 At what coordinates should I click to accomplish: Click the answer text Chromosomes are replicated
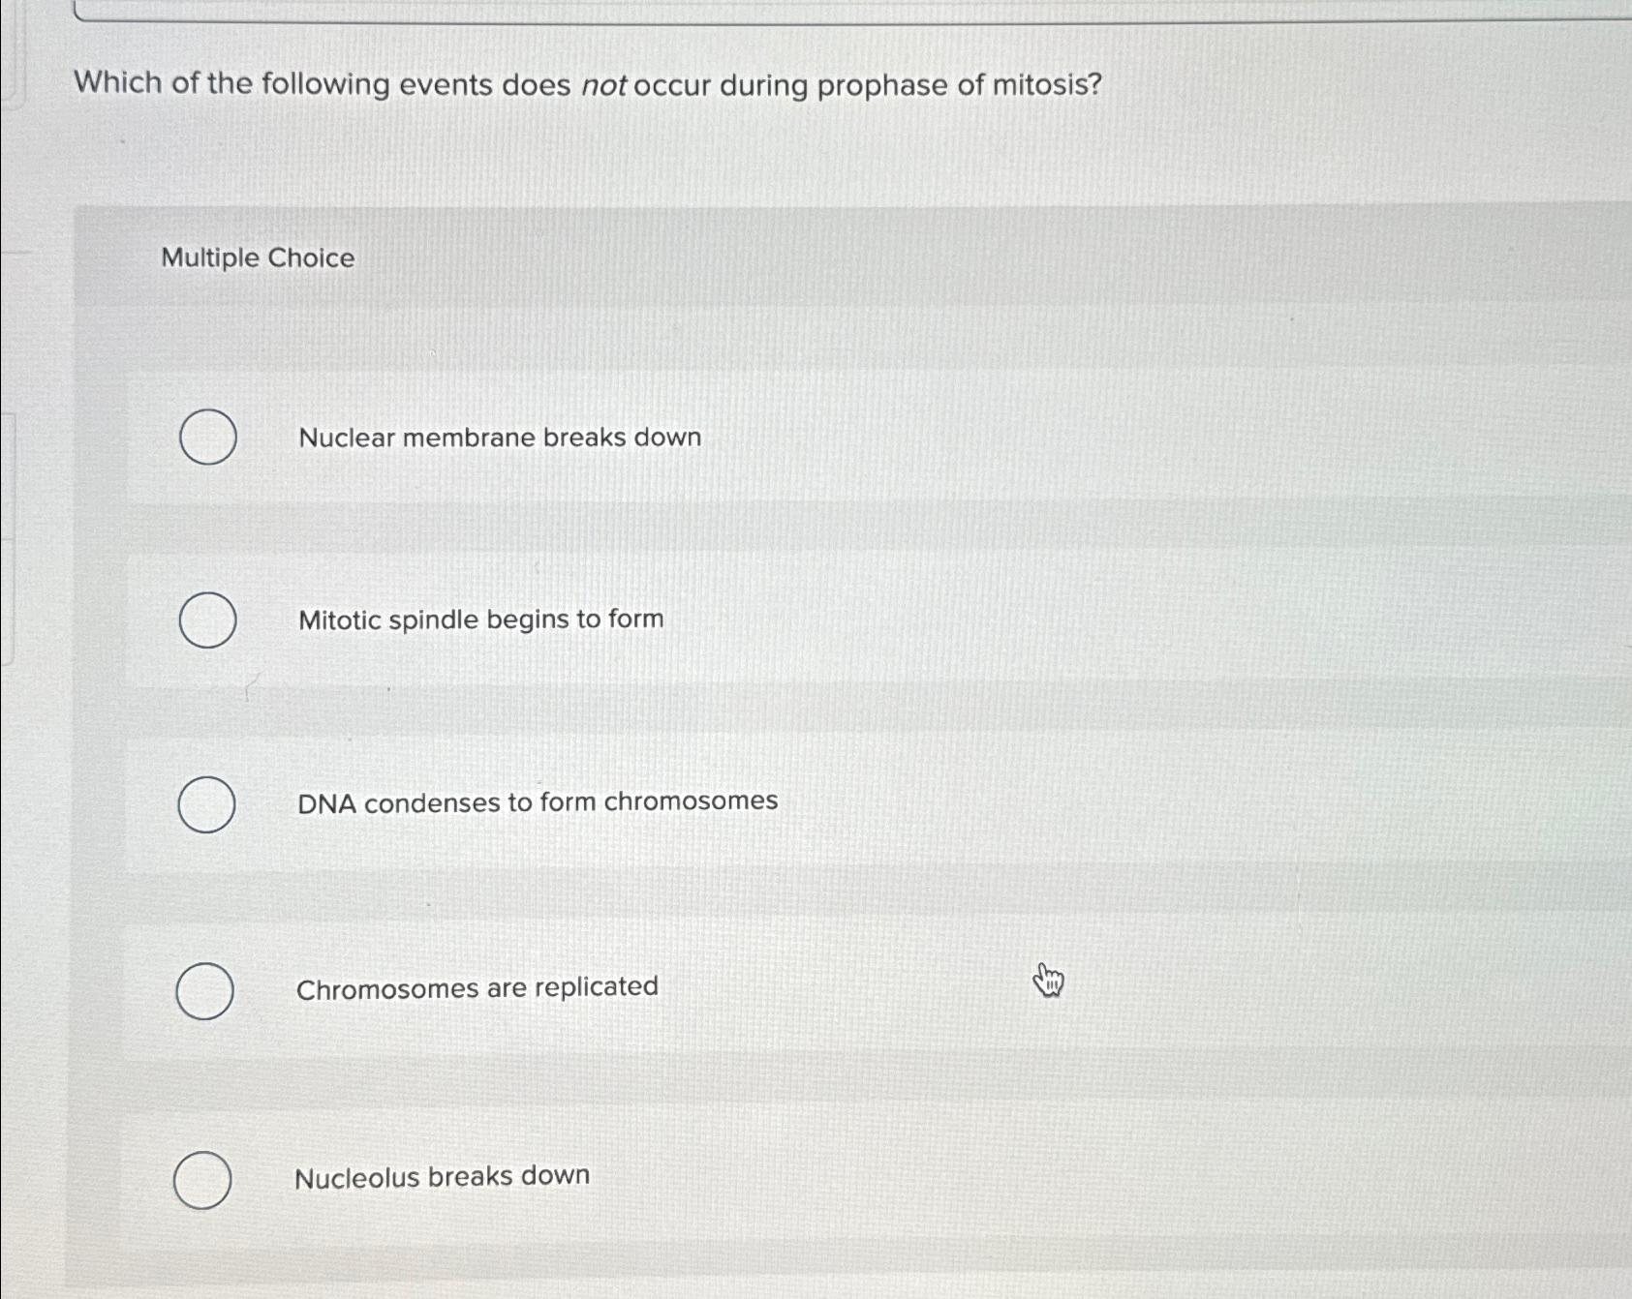coord(477,986)
